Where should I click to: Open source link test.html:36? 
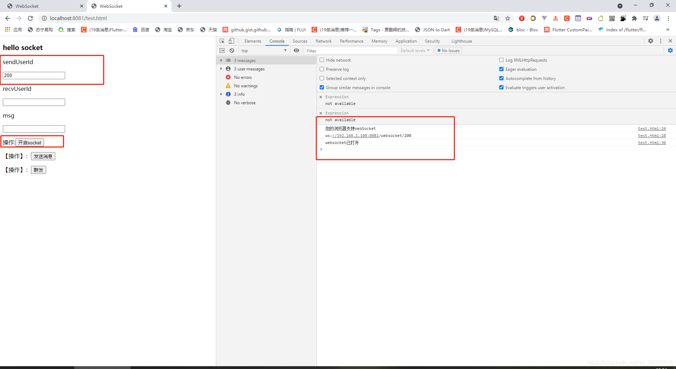[652, 143]
